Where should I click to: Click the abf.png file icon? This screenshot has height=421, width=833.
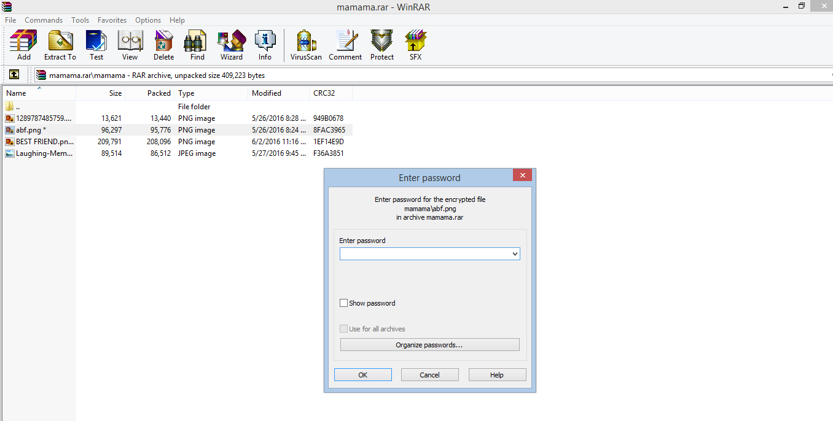point(9,130)
